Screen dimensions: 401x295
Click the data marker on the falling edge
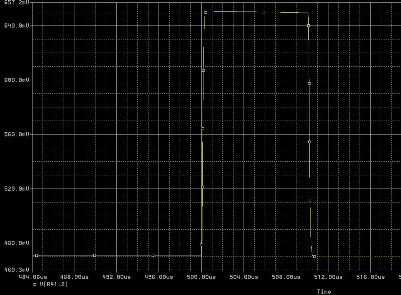pyautogui.click(x=309, y=142)
